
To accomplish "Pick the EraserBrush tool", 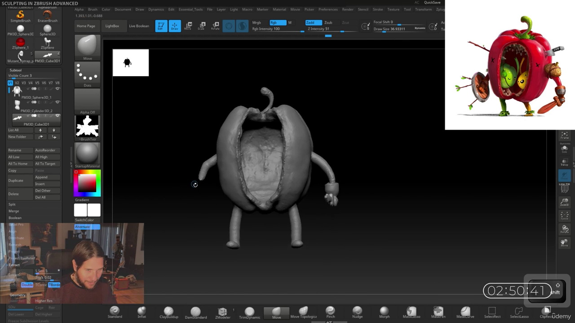I will [x=47, y=17].
